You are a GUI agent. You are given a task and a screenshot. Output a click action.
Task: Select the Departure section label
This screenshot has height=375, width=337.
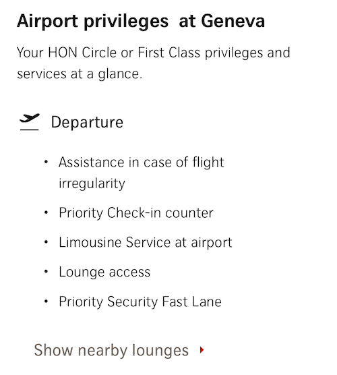point(87,122)
